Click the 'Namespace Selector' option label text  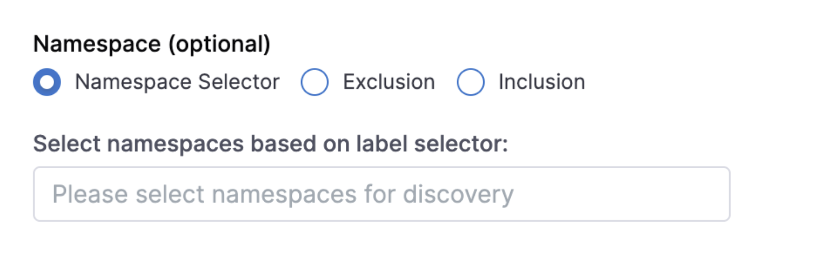pos(177,83)
